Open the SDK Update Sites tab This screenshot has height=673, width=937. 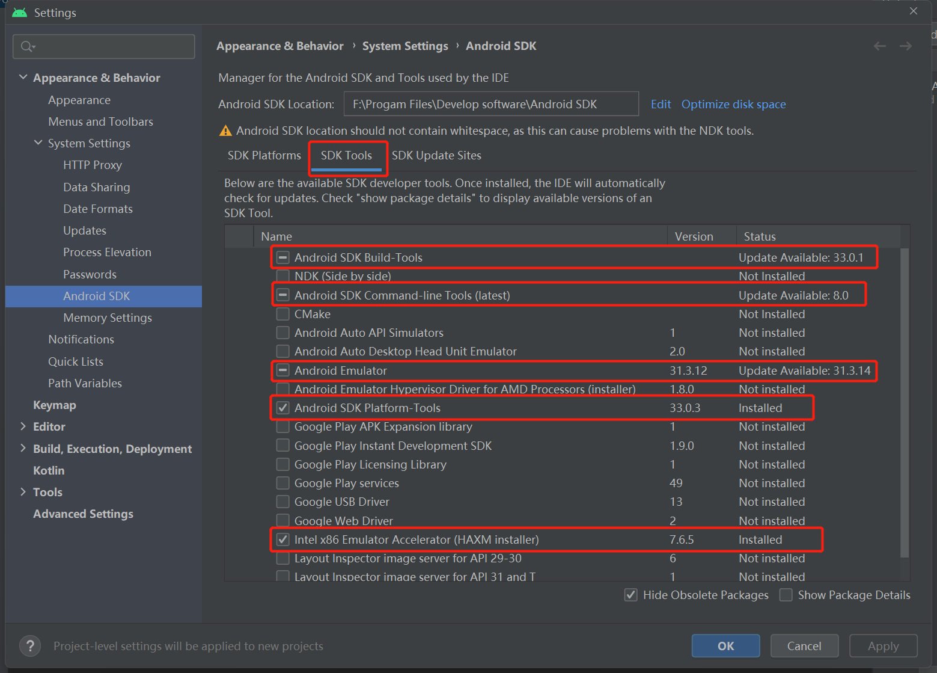pos(436,155)
